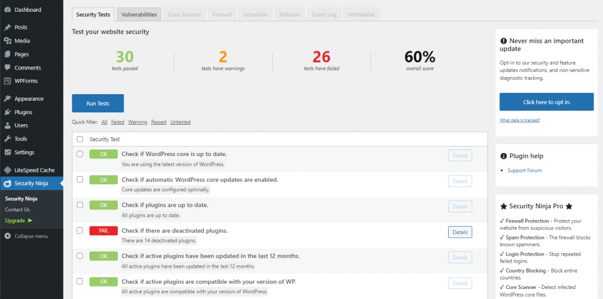
Task: Filter tests by Failed
Action: pyautogui.click(x=118, y=122)
